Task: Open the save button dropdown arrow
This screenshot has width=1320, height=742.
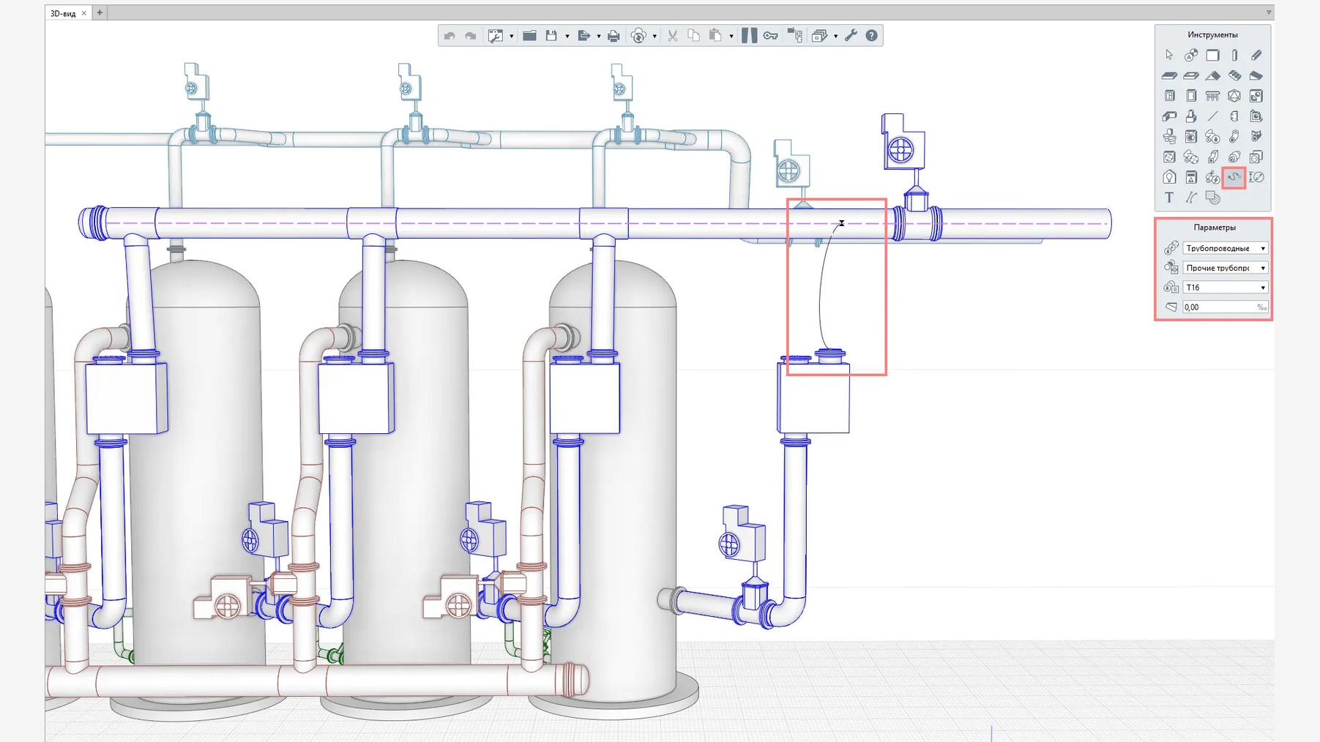Action: point(567,36)
